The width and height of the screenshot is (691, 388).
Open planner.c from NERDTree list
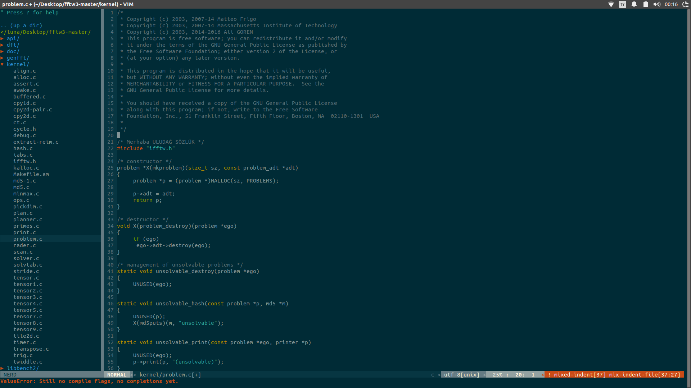coord(28,220)
